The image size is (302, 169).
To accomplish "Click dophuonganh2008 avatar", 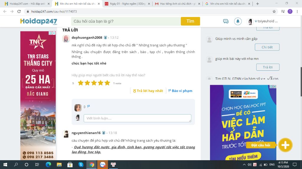I will click(x=66, y=38).
